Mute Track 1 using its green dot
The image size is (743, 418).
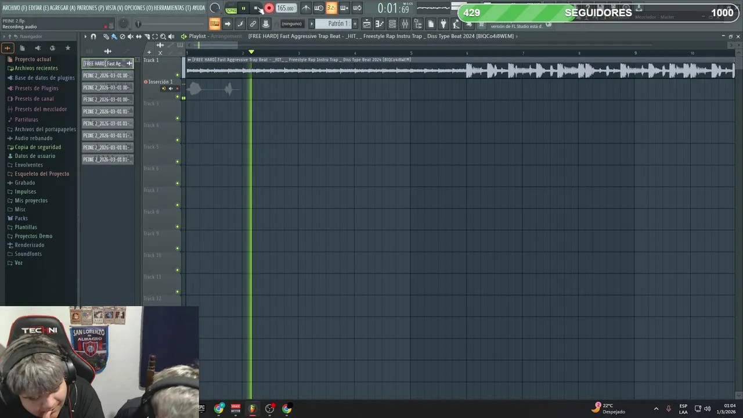tap(178, 75)
